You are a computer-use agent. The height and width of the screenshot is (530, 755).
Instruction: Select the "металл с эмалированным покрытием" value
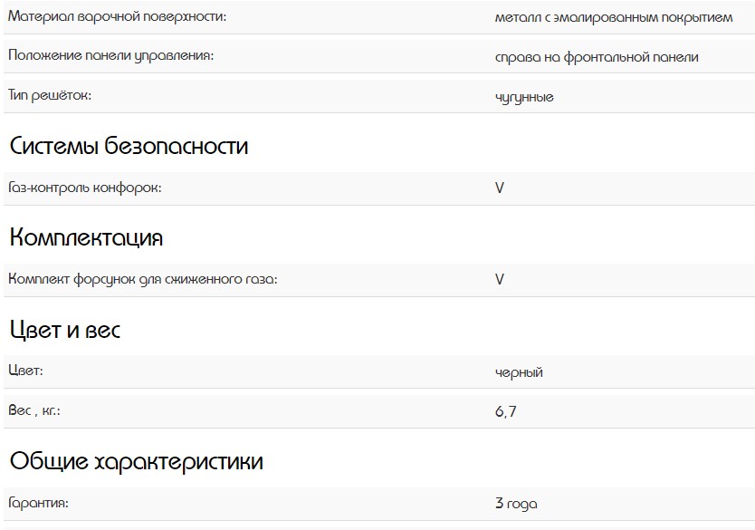pos(614,18)
